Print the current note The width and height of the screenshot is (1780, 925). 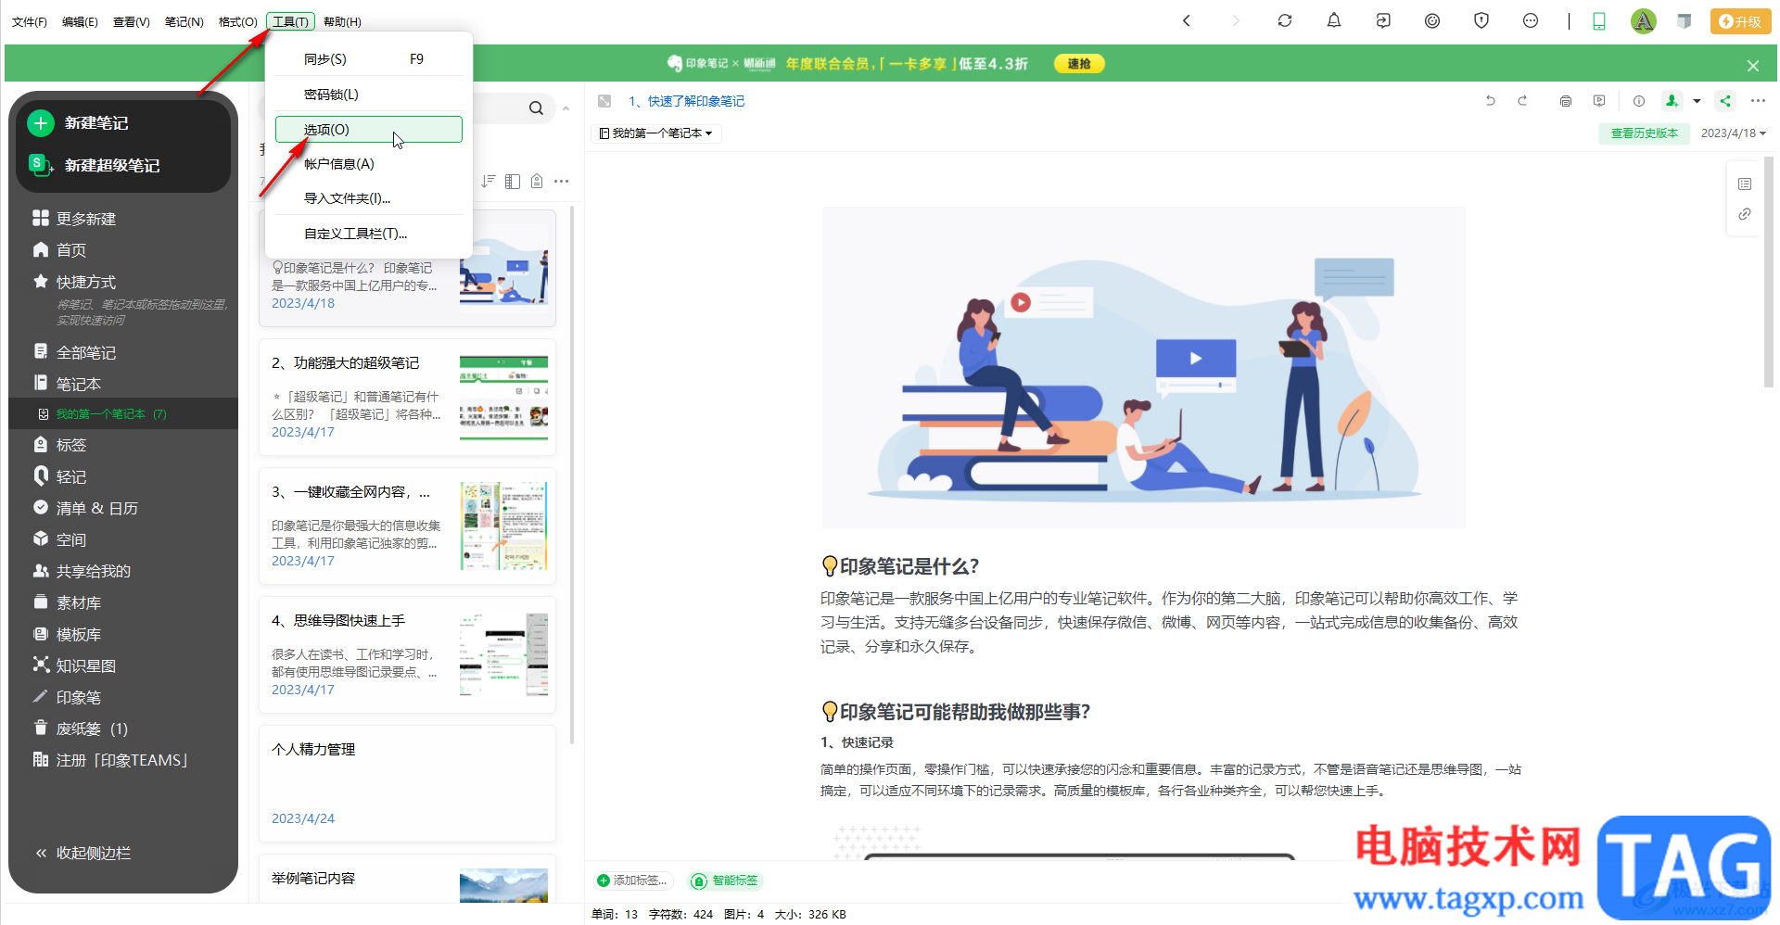1566,101
